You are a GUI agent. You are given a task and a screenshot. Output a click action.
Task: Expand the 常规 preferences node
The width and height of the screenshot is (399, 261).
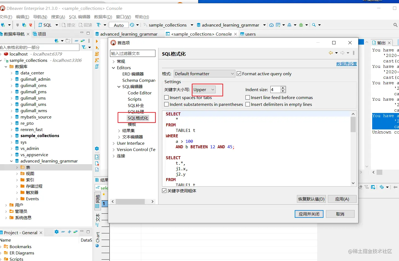pos(114,61)
